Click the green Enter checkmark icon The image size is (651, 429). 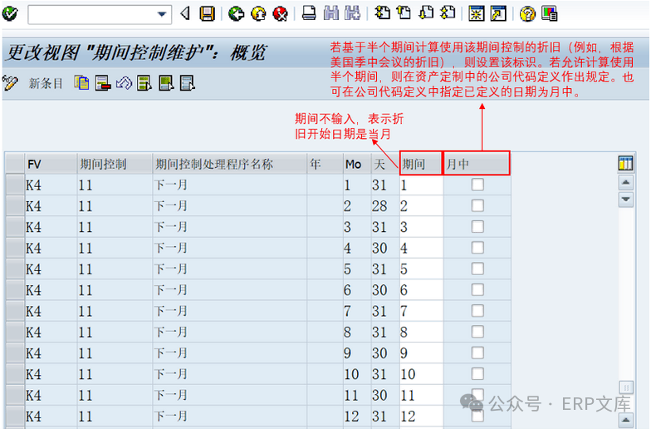[11, 13]
